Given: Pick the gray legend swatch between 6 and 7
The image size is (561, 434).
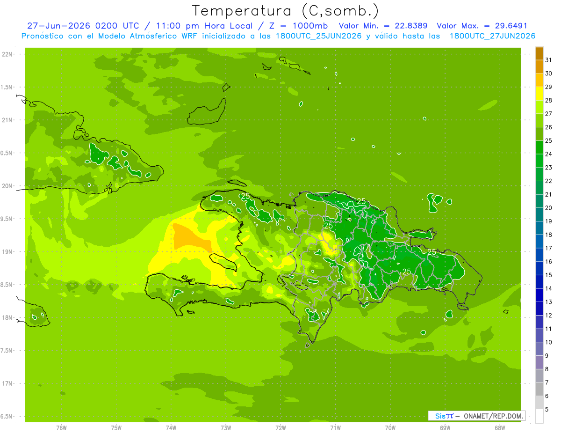Looking at the screenshot, I should pos(539,389).
